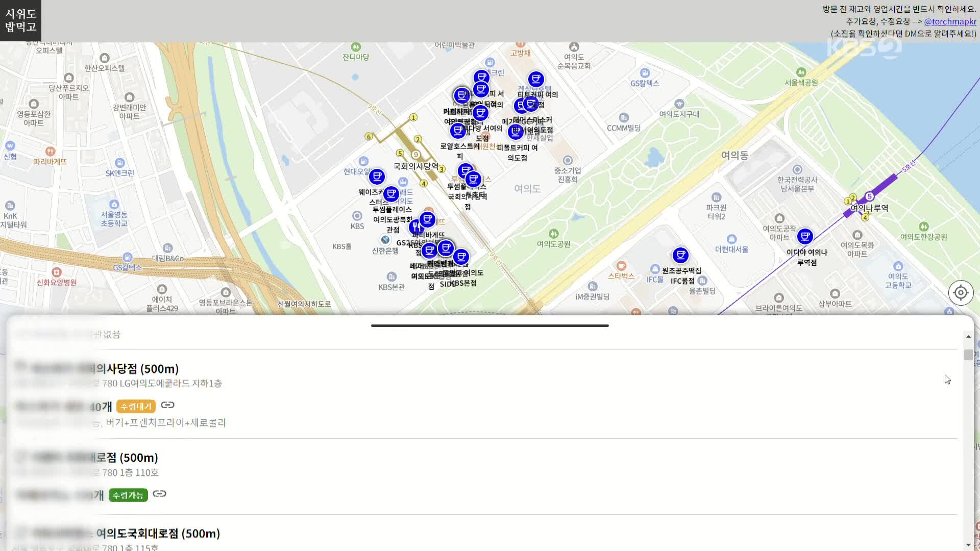Image resolution: width=980 pixels, height=551 pixels.
Task: Click the 시위도 밥먹고 logo
Action: [x=20, y=20]
